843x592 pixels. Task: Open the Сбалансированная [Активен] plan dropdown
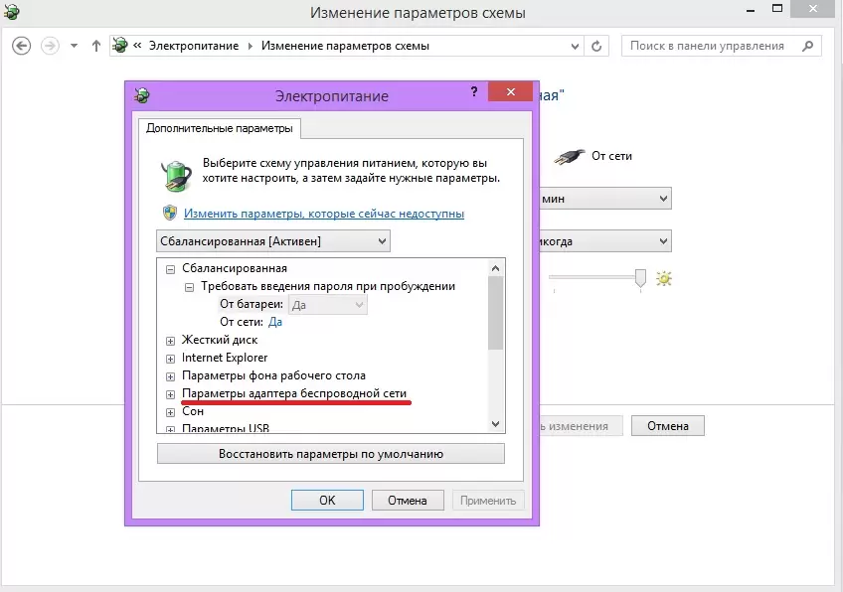tap(273, 241)
